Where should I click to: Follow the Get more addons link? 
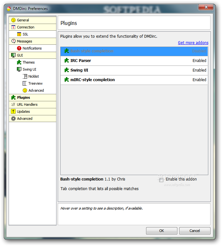193,43
